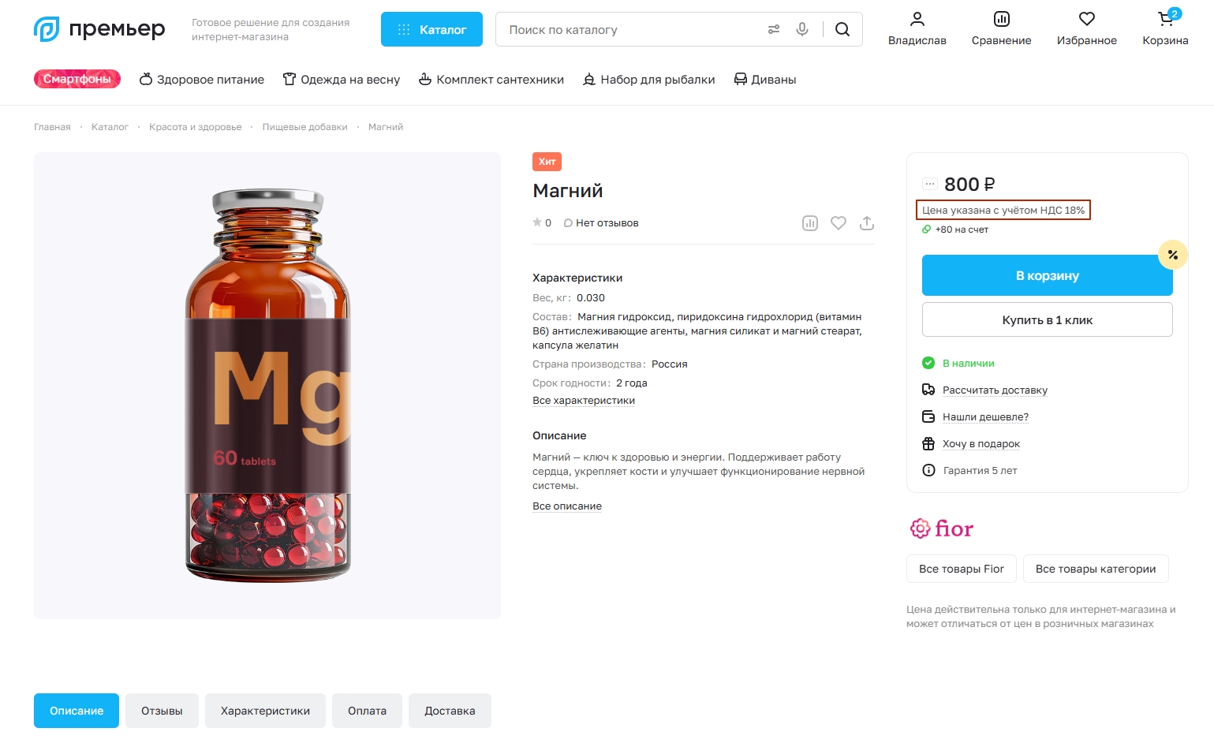Expand Все описание text
The height and width of the screenshot is (743, 1214).
click(x=567, y=506)
